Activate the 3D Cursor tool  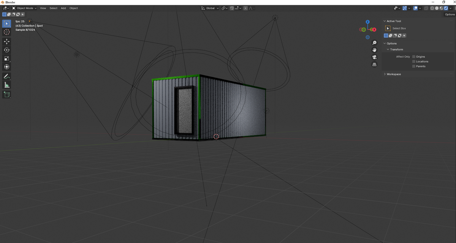[x=6, y=32]
